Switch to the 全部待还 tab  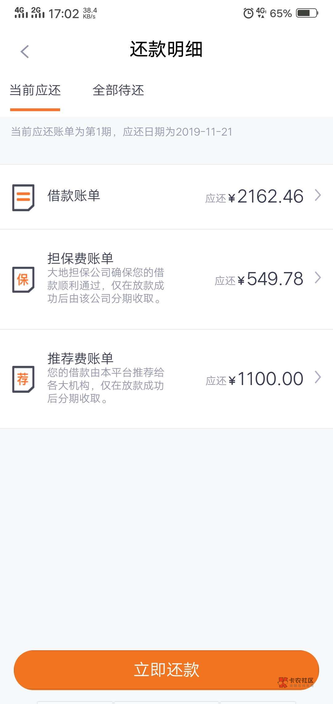(118, 90)
